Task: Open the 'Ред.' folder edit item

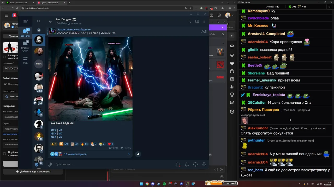Action: [25, 60]
